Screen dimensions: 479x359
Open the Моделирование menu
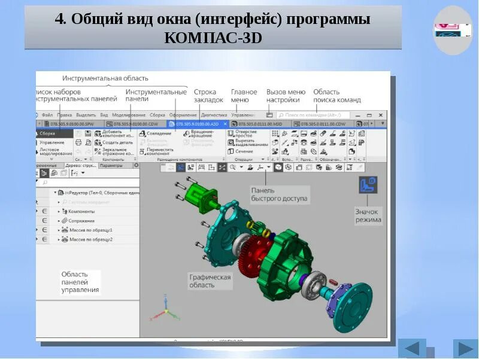[x=129, y=115]
